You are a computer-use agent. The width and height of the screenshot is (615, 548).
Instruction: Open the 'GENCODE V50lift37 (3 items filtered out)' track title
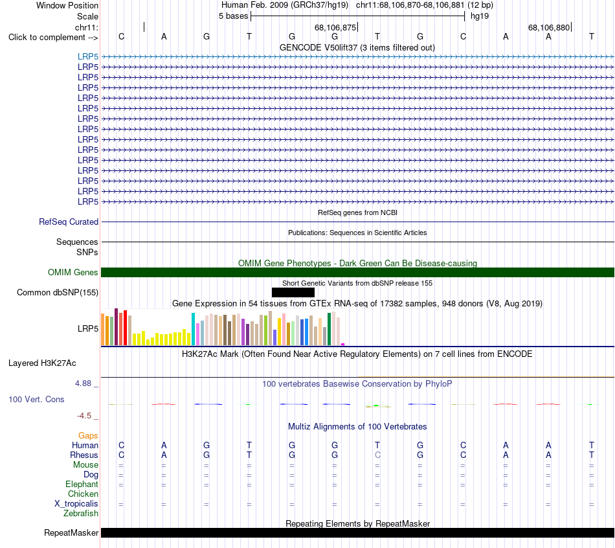357,47
